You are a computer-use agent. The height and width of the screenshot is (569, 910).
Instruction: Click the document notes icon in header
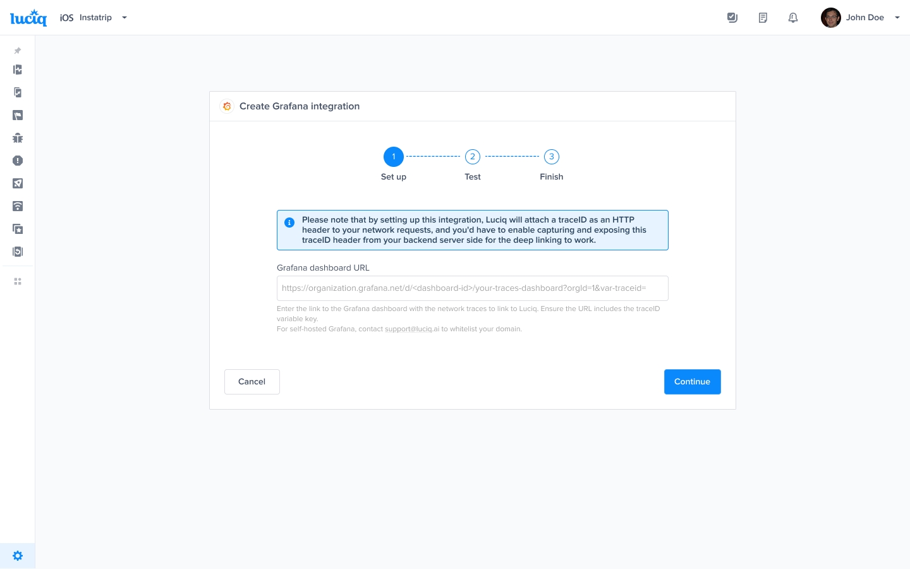[x=763, y=18]
